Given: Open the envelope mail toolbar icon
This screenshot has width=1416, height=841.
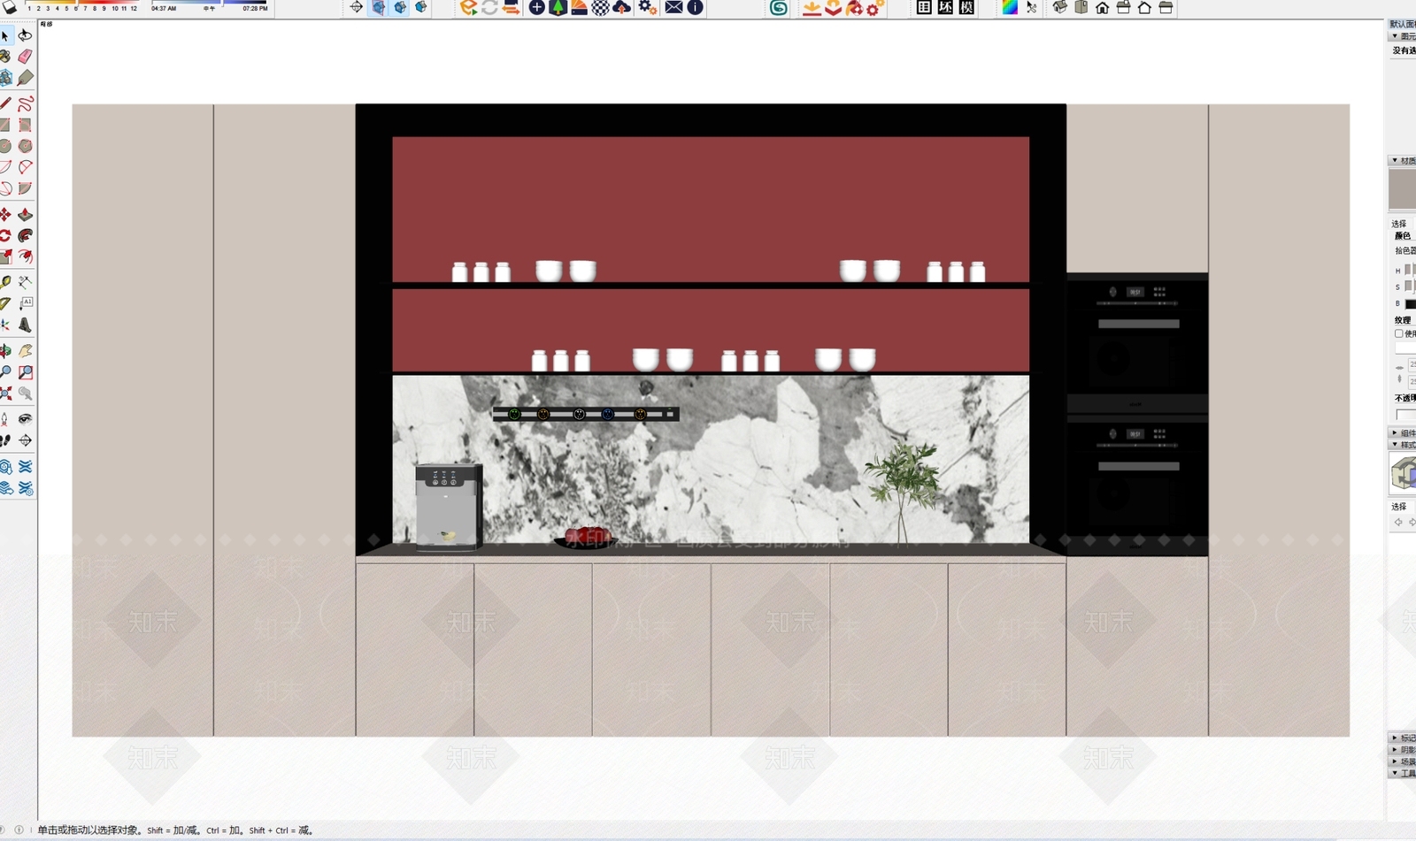Looking at the screenshot, I should pos(673,8).
